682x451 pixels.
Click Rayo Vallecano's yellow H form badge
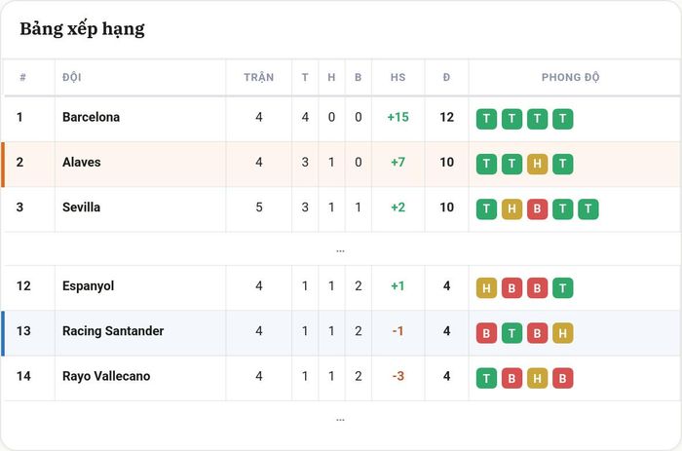point(537,378)
